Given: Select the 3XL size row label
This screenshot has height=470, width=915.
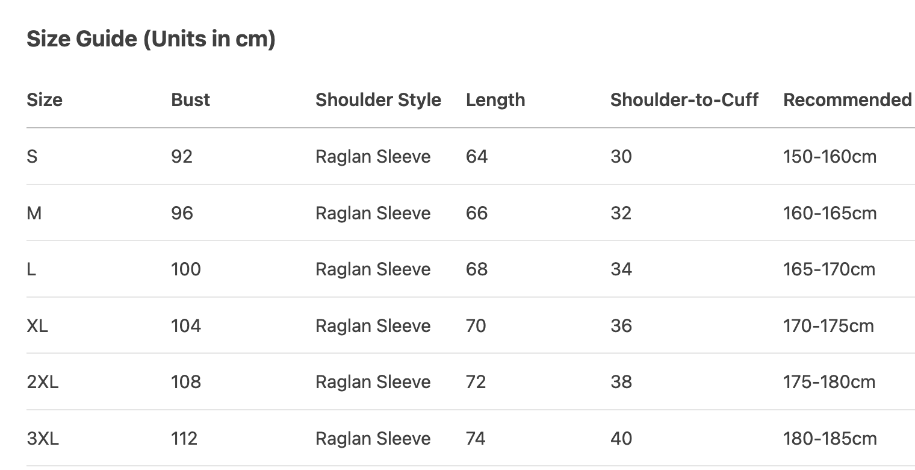Looking at the screenshot, I should point(43,438).
